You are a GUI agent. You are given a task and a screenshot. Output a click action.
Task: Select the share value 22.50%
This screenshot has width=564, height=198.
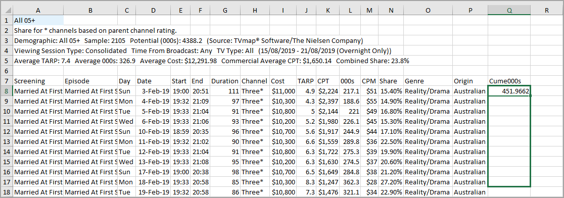click(x=391, y=141)
